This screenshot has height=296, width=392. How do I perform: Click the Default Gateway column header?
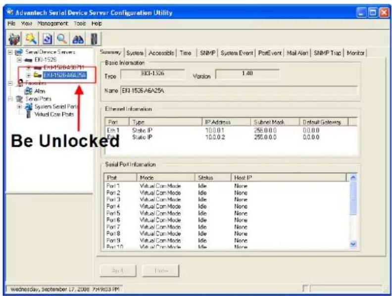[324, 122]
